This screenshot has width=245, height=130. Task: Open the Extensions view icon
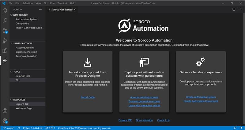tap(5, 51)
